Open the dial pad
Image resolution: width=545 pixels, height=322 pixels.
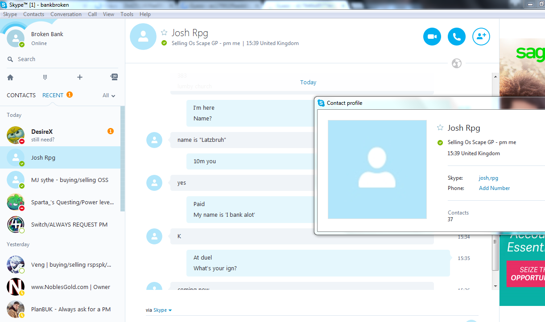pyautogui.click(x=45, y=77)
